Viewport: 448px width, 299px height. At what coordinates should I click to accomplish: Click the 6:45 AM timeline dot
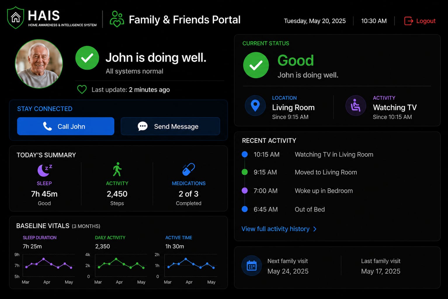[x=245, y=209]
